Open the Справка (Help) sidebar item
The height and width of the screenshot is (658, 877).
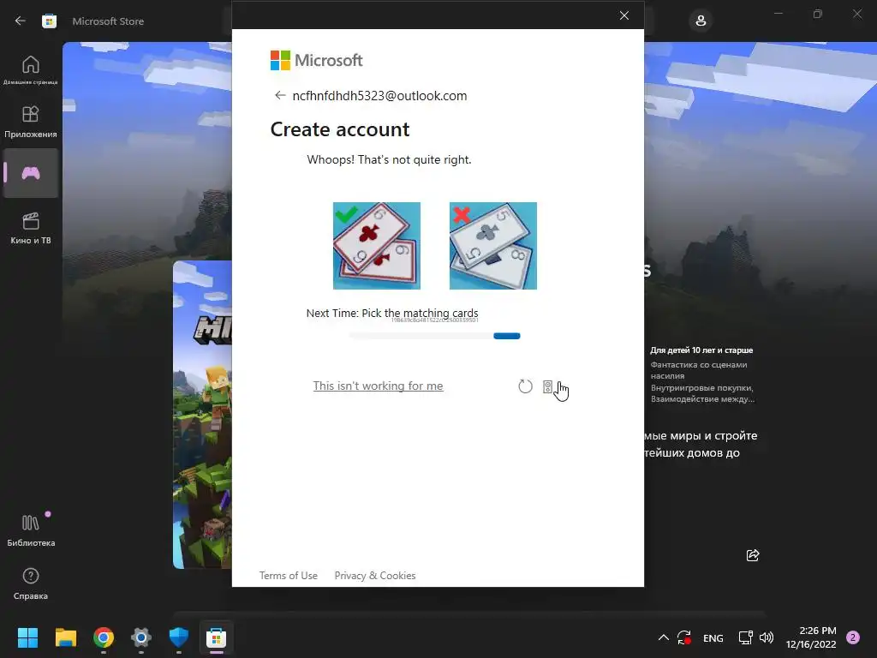click(x=30, y=584)
